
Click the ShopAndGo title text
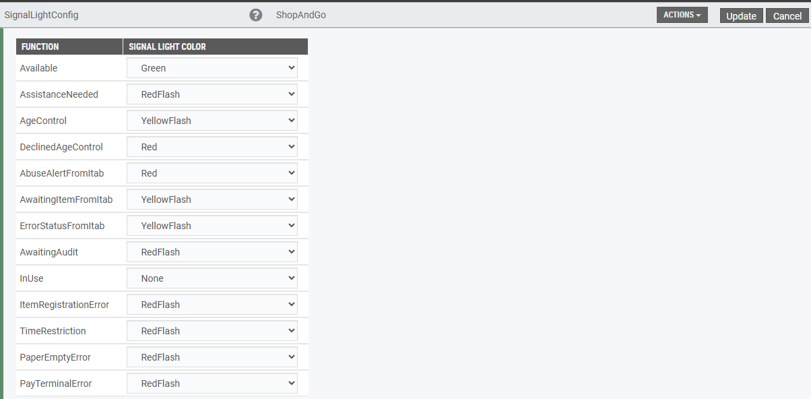coord(301,15)
